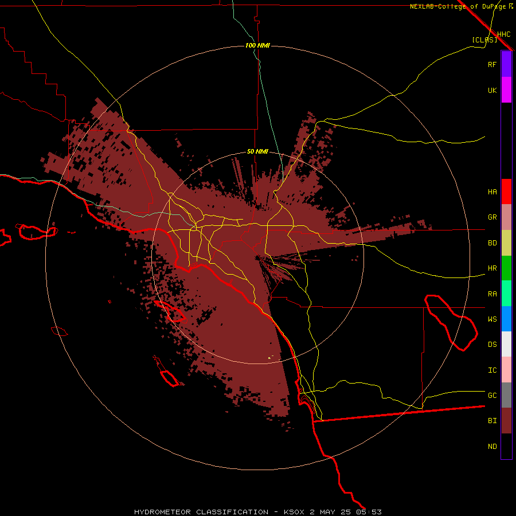The width and height of the screenshot is (516, 516).
Task: Pick the DS white legend swatch
Action: click(x=506, y=344)
